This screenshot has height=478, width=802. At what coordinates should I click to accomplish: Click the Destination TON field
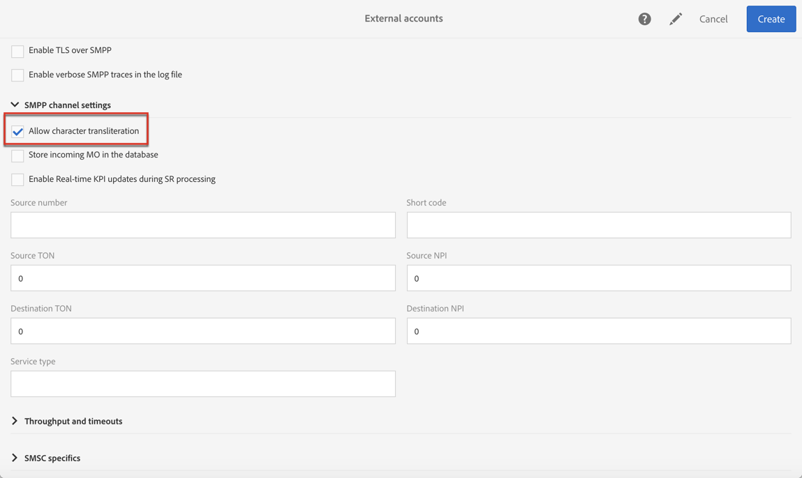pyautogui.click(x=203, y=331)
